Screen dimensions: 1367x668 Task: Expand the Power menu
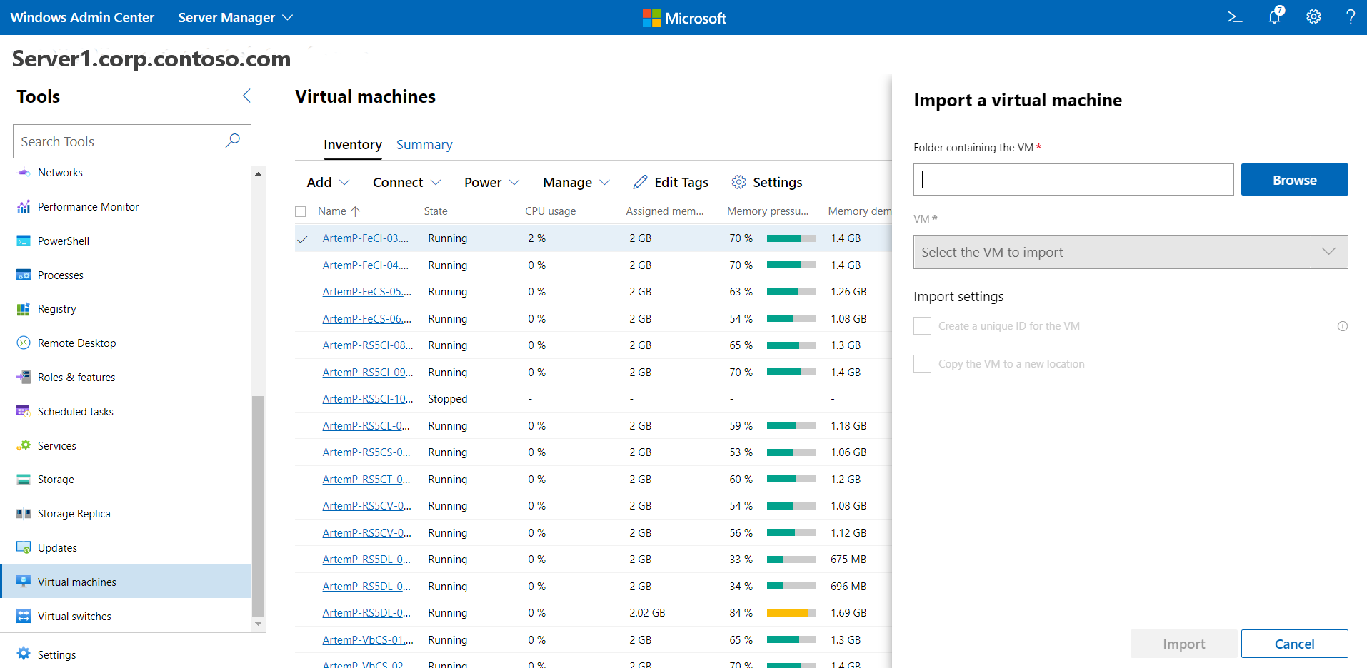pyautogui.click(x=491, y=182)
